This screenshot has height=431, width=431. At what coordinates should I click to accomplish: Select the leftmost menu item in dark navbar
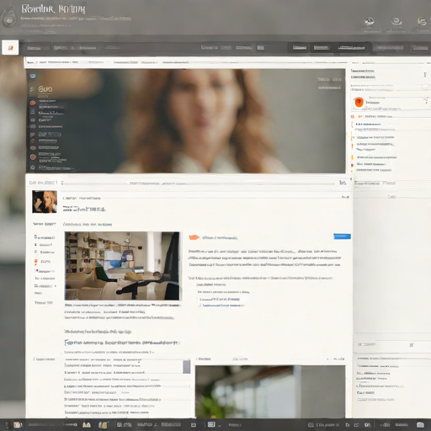point(34,48)
